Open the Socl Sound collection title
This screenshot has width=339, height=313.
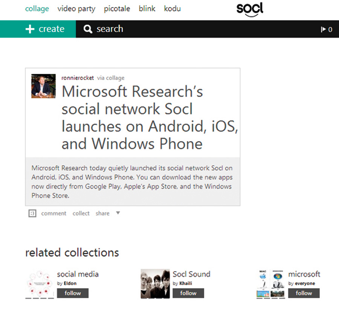point(191,274)
